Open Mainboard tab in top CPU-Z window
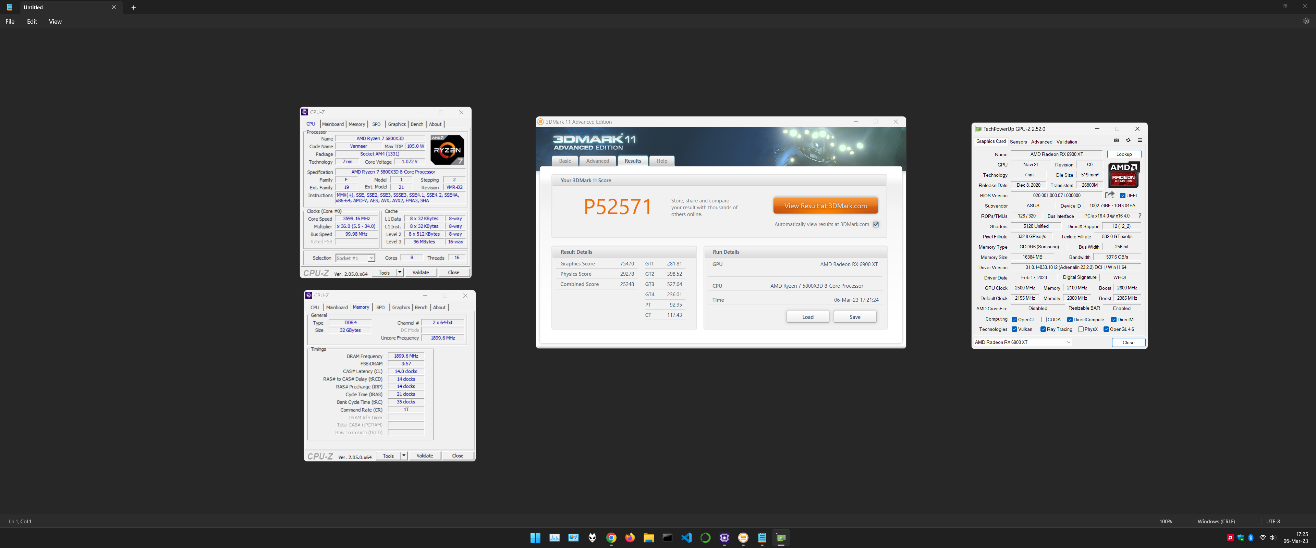The height and width of the screenshot is (548, 1316). (x=332, y=124)
